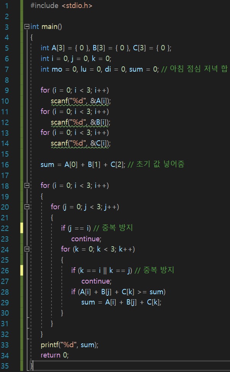This screenshot has height=372, width=230.
Task: Click the 'for (j = 0; j < 3; j++)' line
Action: (x=85, y=207)
